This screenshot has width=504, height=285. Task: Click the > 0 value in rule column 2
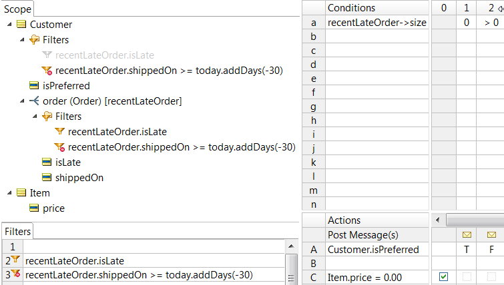[x=491, y=23]
